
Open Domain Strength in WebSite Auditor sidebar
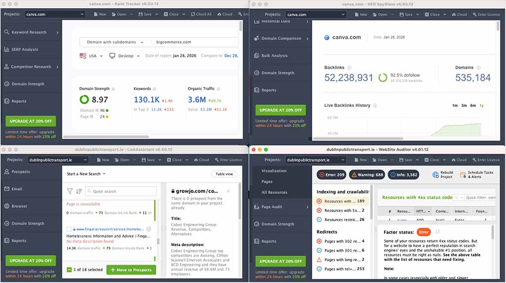click(274, 224)
